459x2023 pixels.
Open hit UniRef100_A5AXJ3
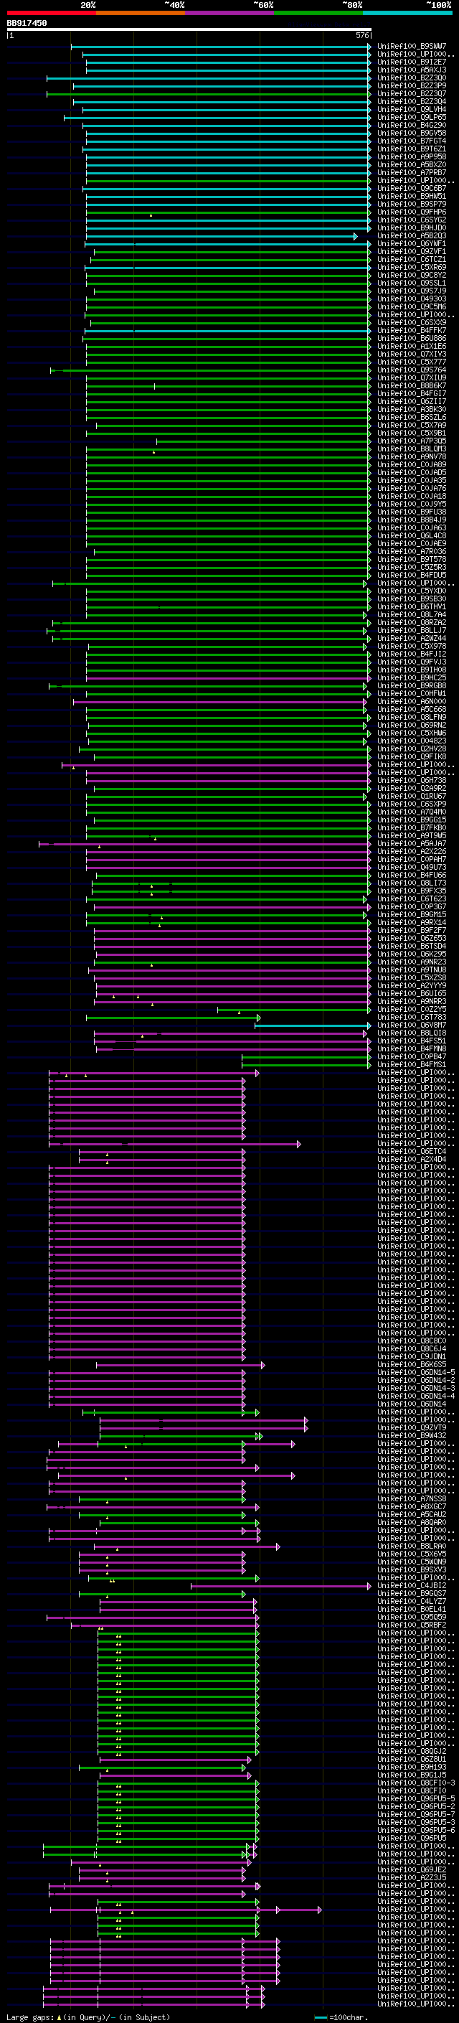tap(412, 70)
